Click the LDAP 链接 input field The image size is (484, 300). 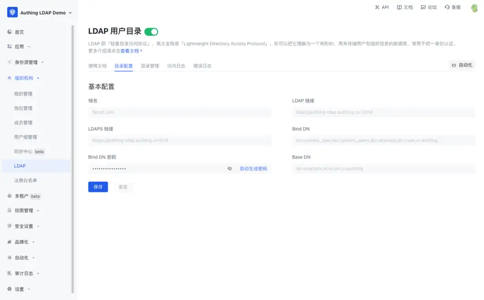tap(384, 112)
